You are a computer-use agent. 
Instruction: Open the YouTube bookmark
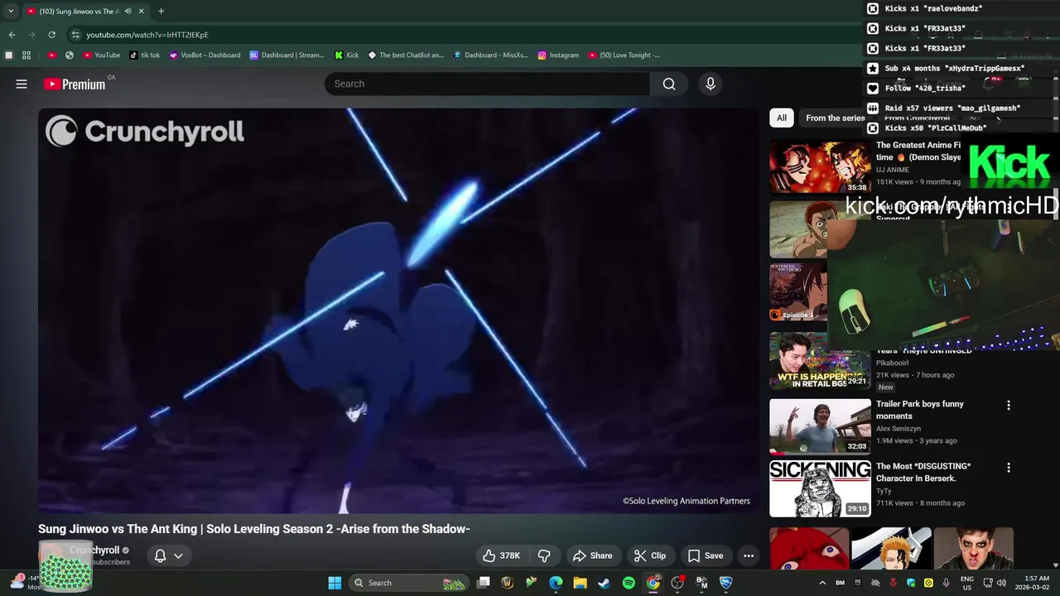coord(102,55)
